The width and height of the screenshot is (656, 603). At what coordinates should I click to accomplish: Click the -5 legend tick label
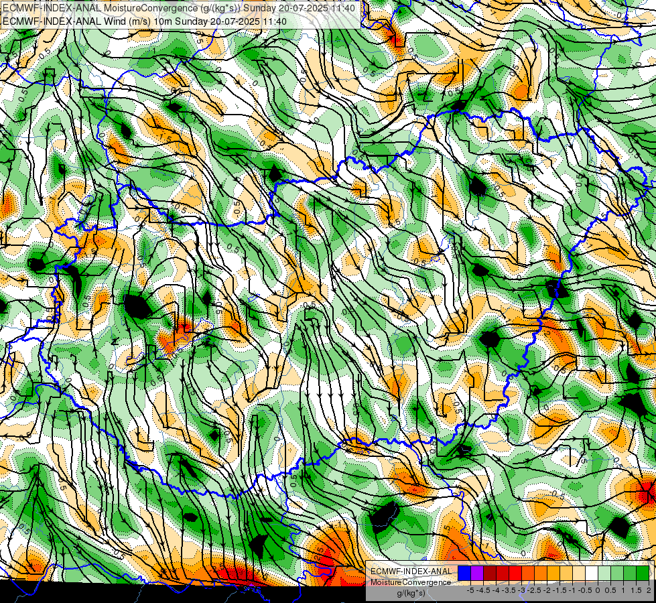tap(470, 590)
